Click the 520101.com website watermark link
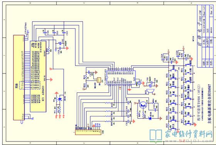Image resolution: width=216 pixels, height=145 pixels. [x=196, y=141]
